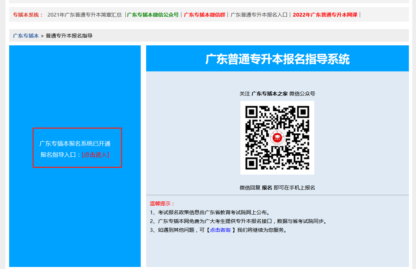
Task: Open 2021年广东普通专升本简章汇总 link
Action: (84, 15)
